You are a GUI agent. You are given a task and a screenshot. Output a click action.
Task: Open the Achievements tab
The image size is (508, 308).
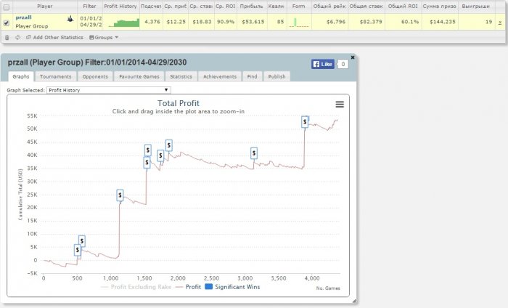(x=220, y=76)
